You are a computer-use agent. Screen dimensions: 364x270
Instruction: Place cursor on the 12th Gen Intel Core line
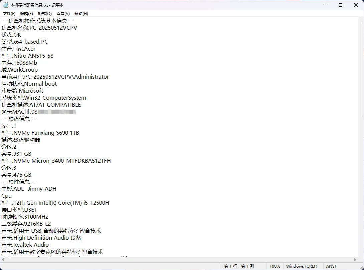(x=55, y=203)
